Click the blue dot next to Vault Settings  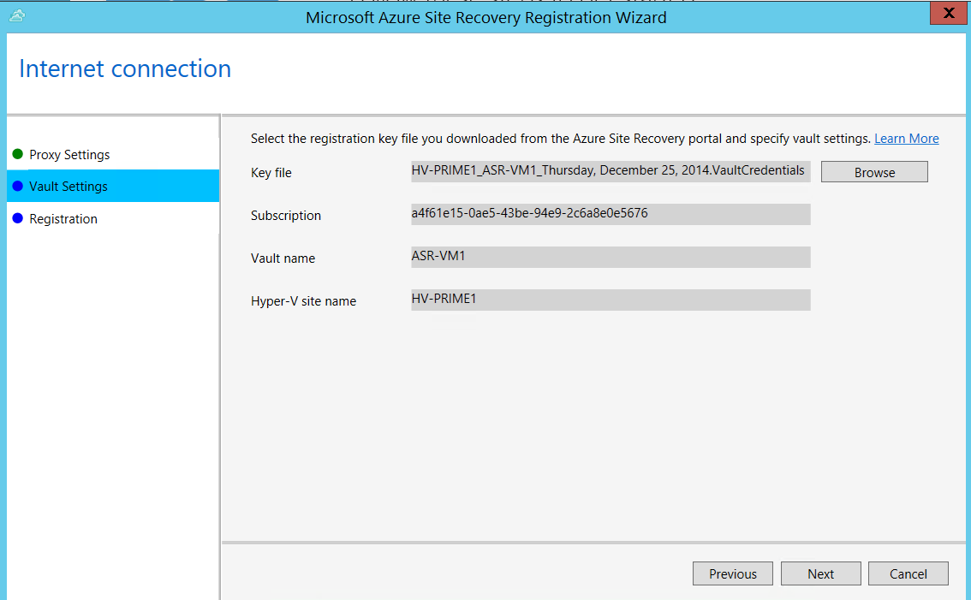pyautogui.click(x=17, y=186)
